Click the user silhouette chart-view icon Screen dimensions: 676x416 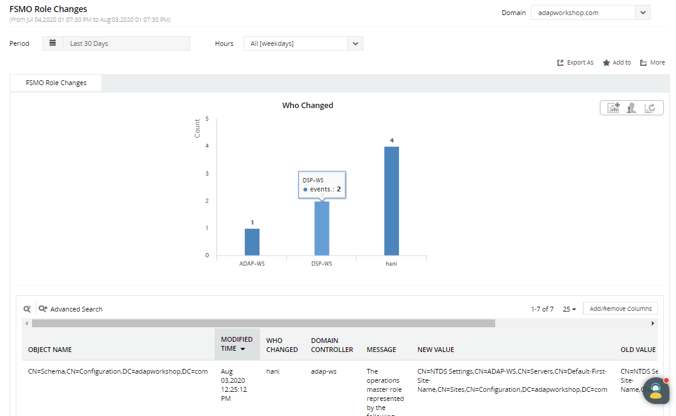click(x=632, y=107)
